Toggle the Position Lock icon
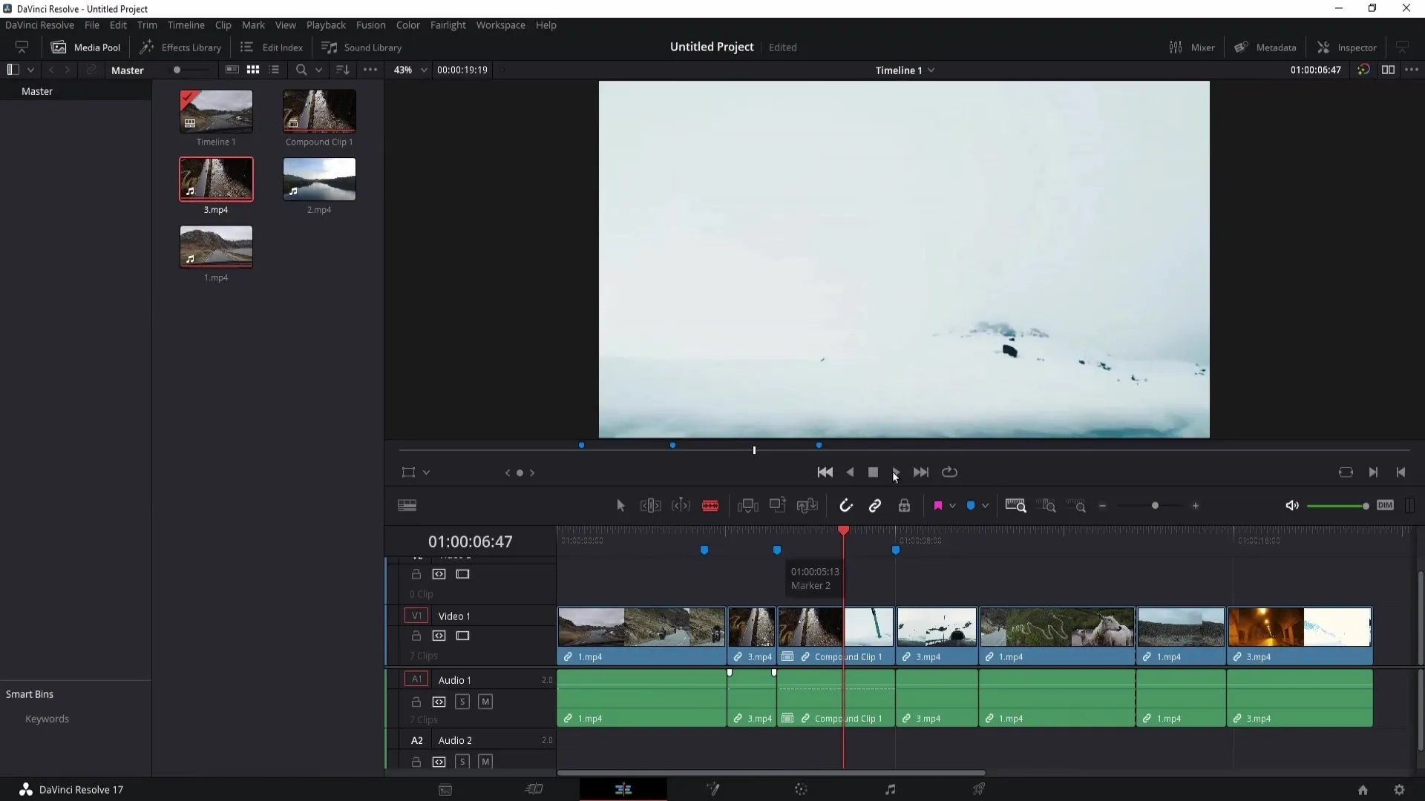1425x801 pixels. [904, 506]
